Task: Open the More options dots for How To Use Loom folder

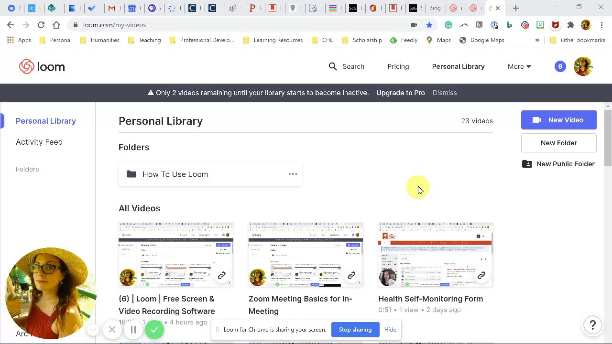Action: [293, 174]
